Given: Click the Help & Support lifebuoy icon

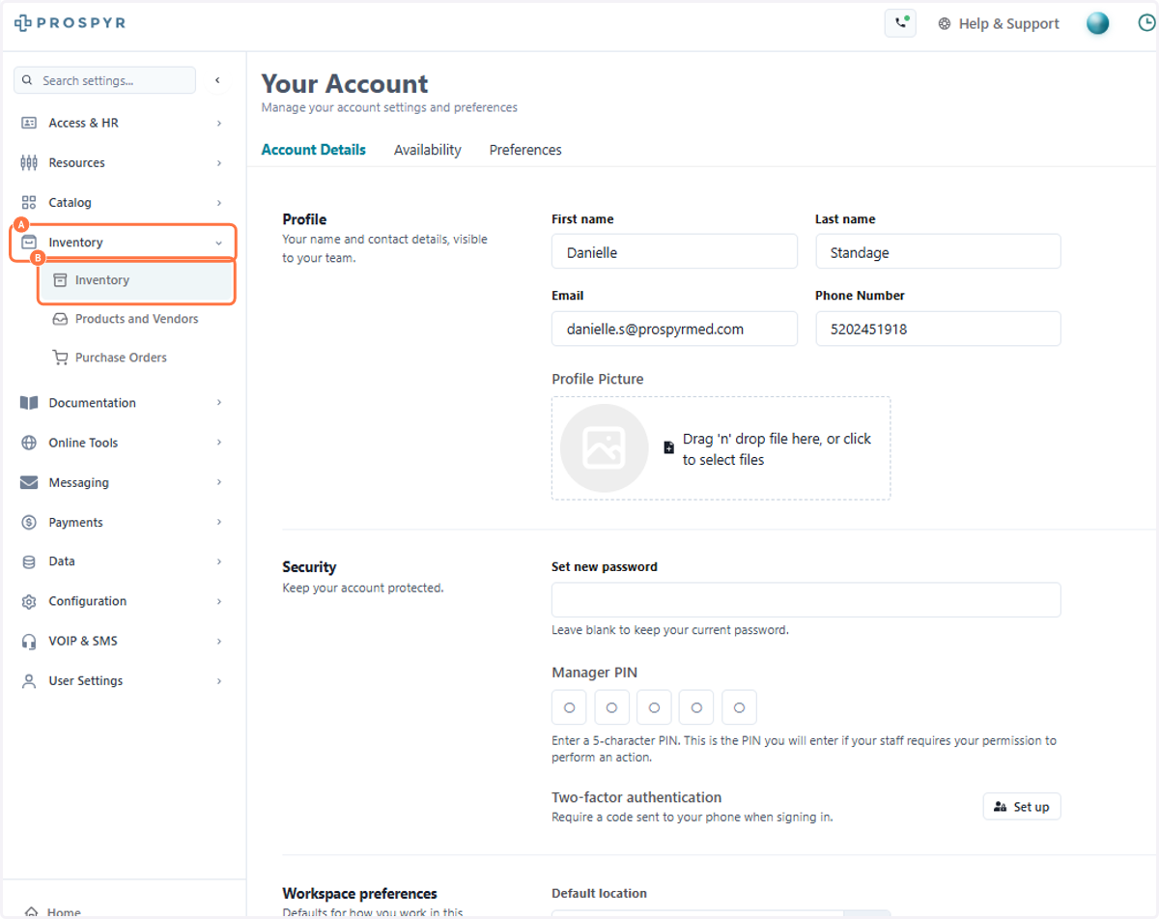Looking at the screenshot, I should point(945,24).
